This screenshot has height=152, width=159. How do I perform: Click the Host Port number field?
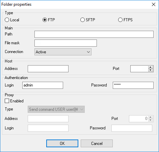tap(139, 69)
